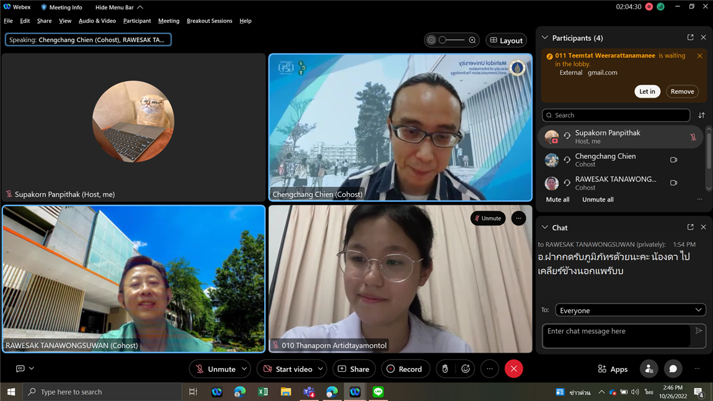The height and width of the screenshot is (401, 713).
Task: Click the Mute all button
Action: click(x=557, y=200)
